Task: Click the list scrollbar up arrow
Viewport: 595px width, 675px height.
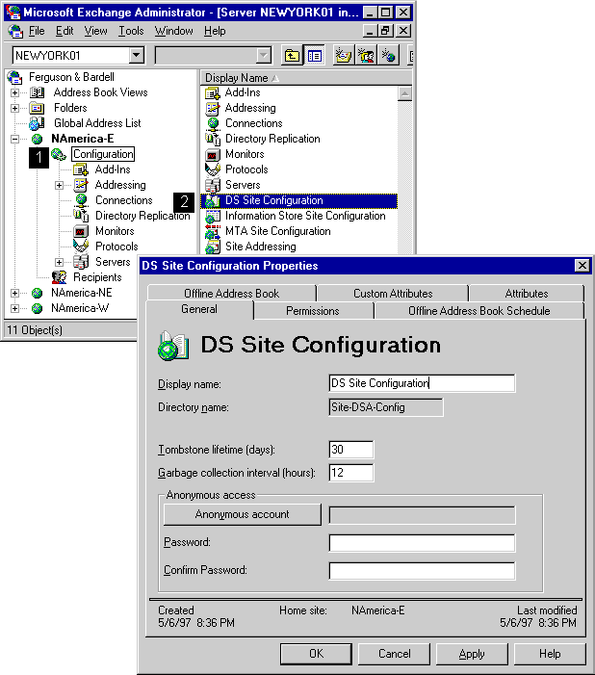Action: (404, 93)
